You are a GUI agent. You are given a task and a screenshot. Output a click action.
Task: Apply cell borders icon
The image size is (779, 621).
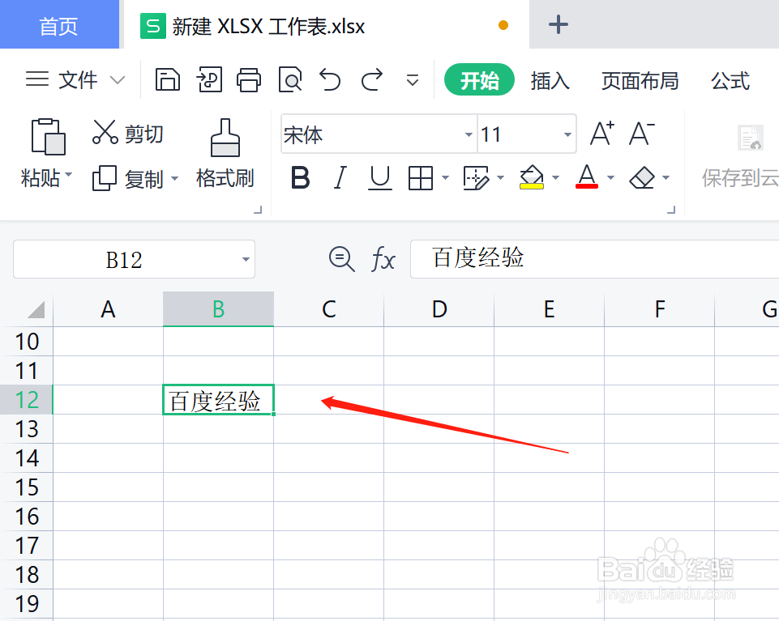coord(420,177)
